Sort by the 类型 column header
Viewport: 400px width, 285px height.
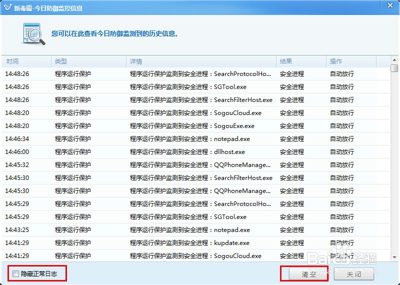point(89,61)
